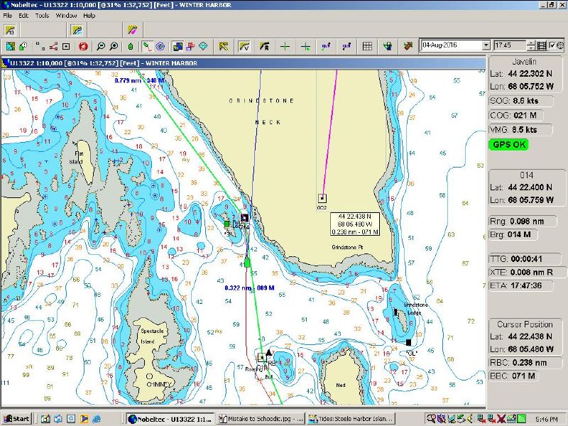Image resolution: width=568 pixels, height=426 pixels.
Task: Open the Edit menu
Action: [23, 15]
